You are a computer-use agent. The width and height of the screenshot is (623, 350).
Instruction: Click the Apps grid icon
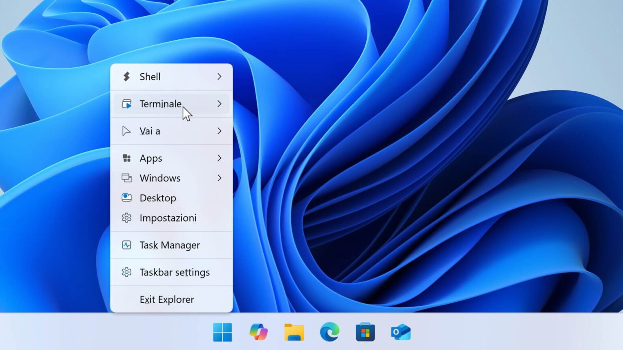(127, 158)
